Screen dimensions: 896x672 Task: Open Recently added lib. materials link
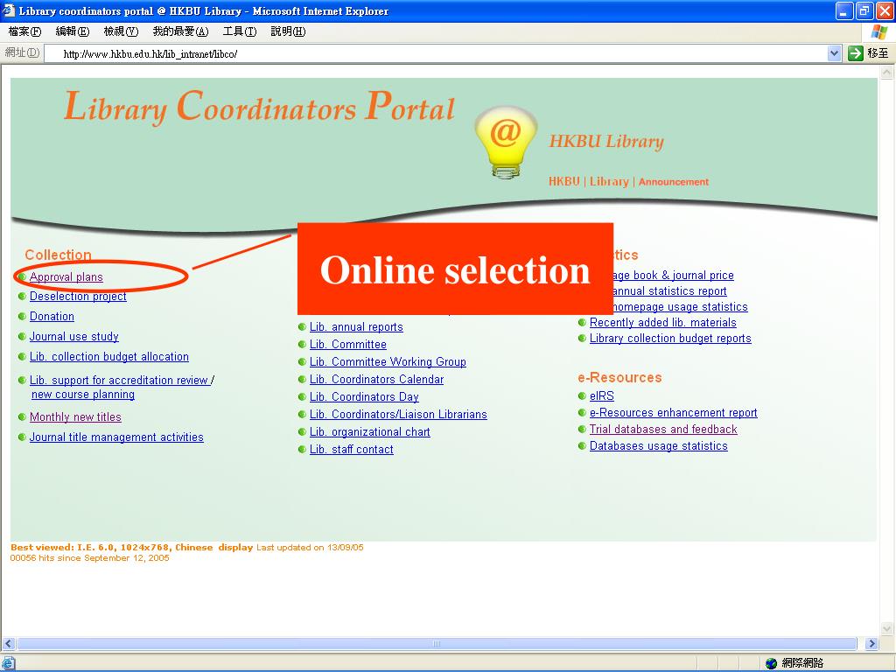tap(663, 323)
